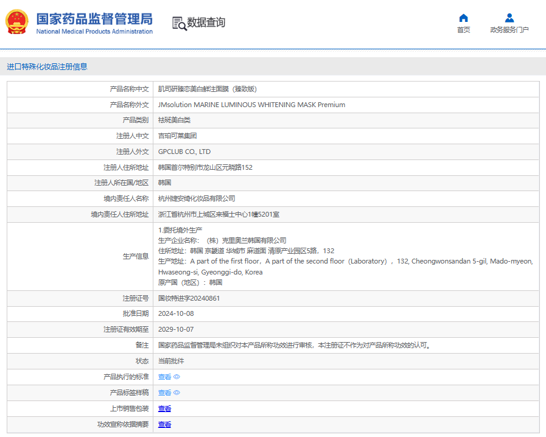Open 查看 link for 上市销售包装

tap(164, 409)
